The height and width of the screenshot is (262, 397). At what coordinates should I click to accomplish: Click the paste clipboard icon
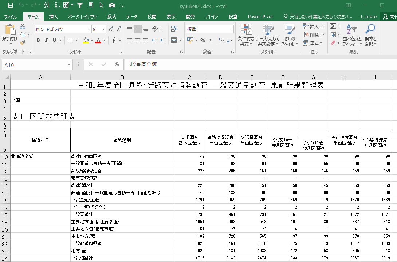pos(10,30)
